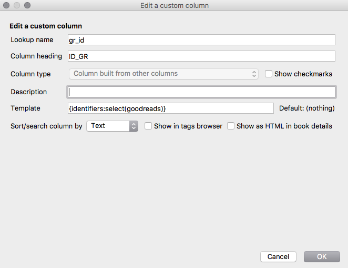Click the yellow minimize window button

coord(17,6)
